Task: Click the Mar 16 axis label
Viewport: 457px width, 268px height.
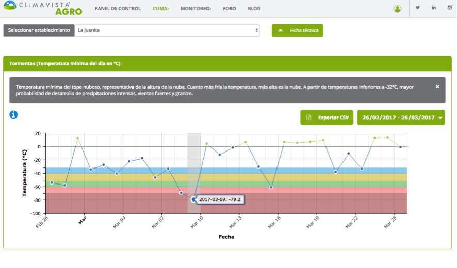Action: point(274,222)
